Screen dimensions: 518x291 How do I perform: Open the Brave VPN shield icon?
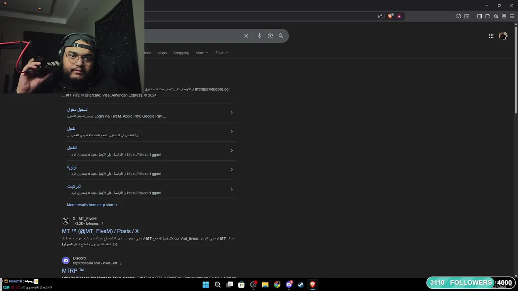click(x=504, y=16)
